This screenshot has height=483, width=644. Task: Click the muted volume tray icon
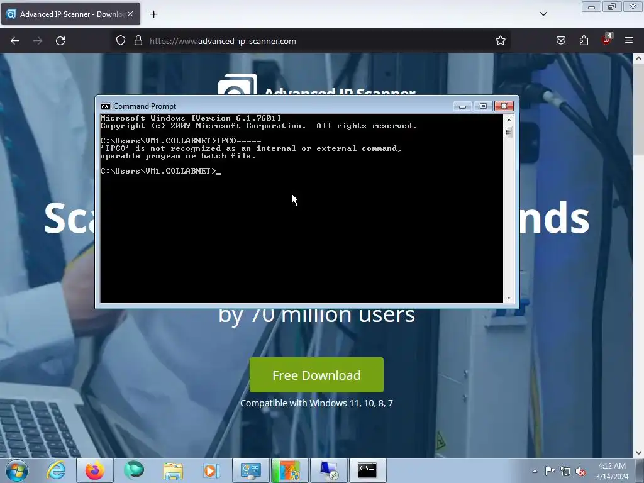[x=580, y=471]
